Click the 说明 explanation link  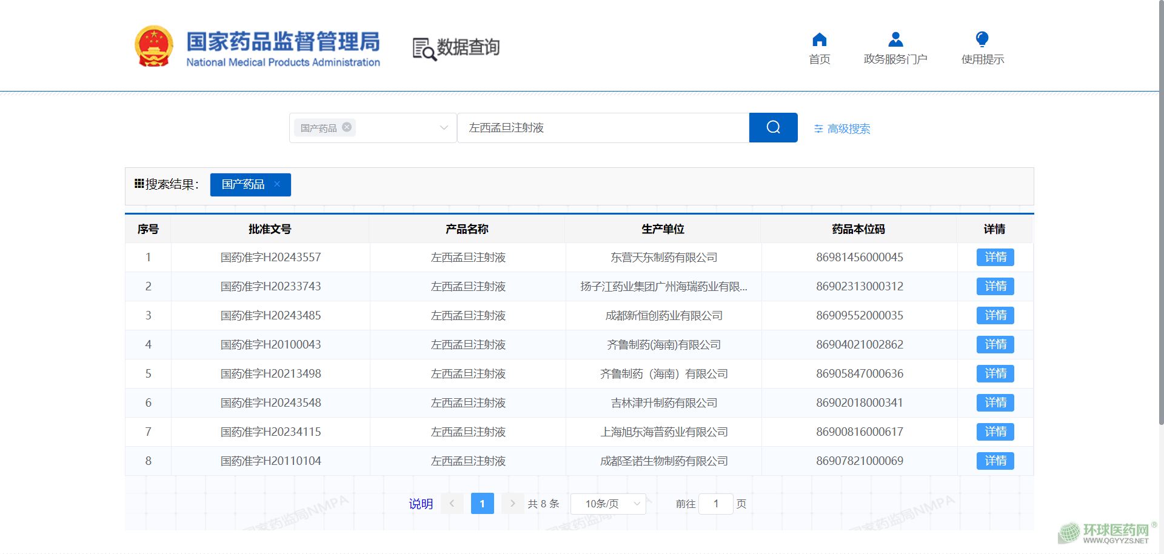pyautogui.click(x=421, y=504)
